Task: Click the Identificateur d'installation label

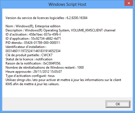Action: pos(26,47)
